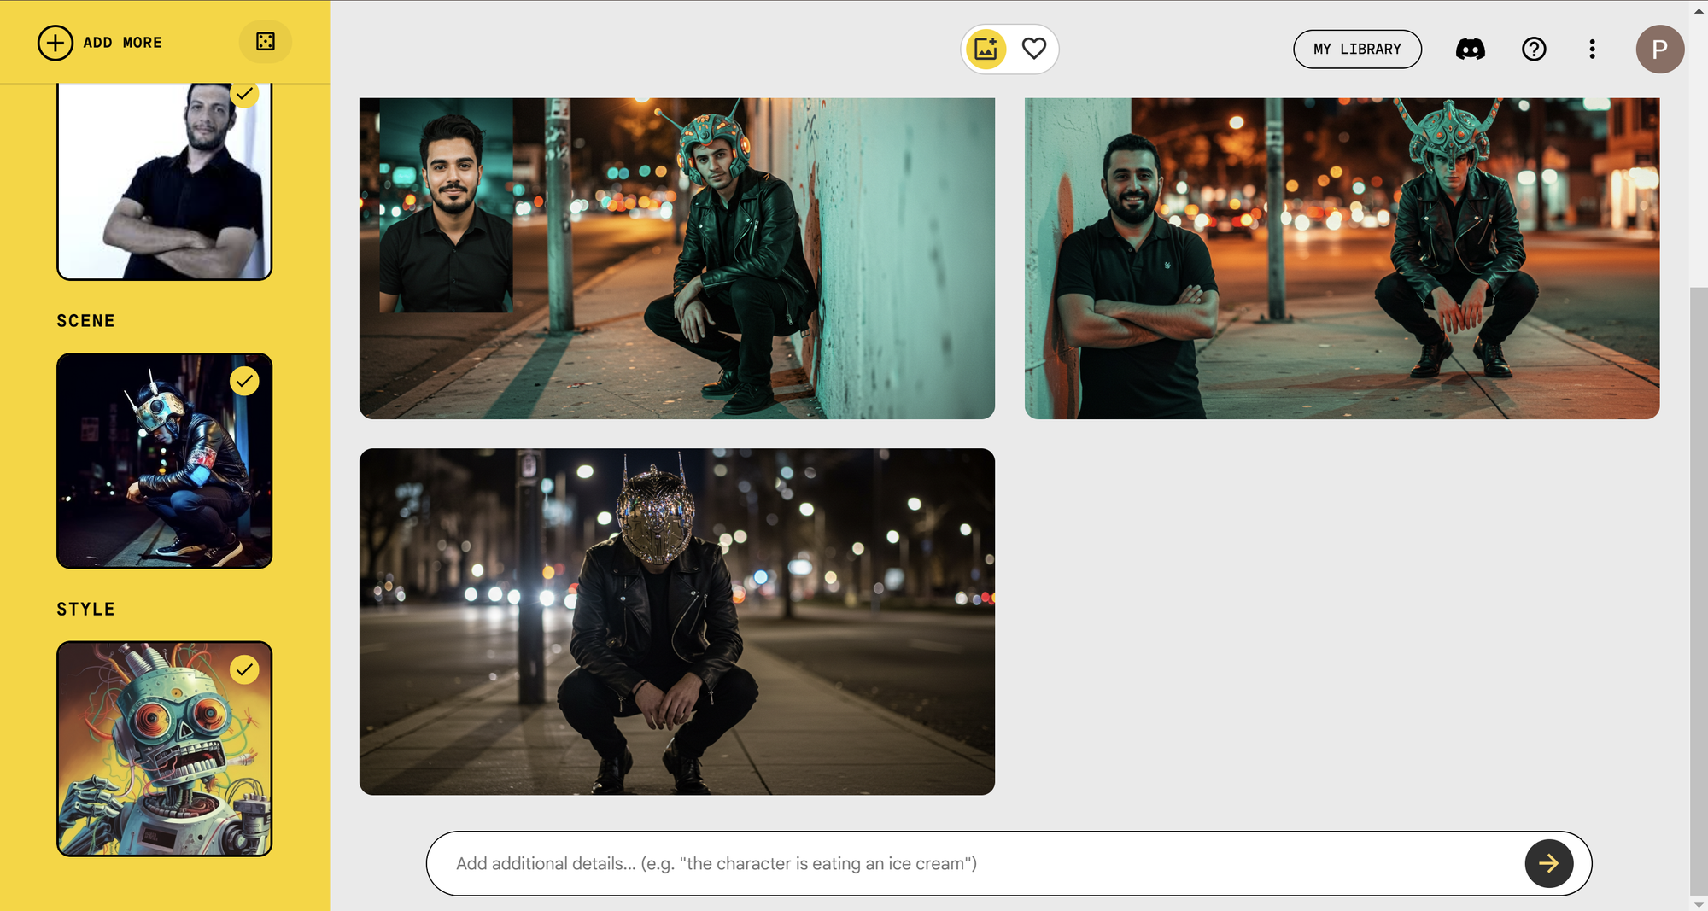The image size is (1708, 911).
Task: Open the three-dot more options menu
Action: tap(1592, 50)
